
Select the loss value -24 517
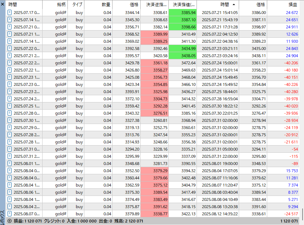point(291,214)
